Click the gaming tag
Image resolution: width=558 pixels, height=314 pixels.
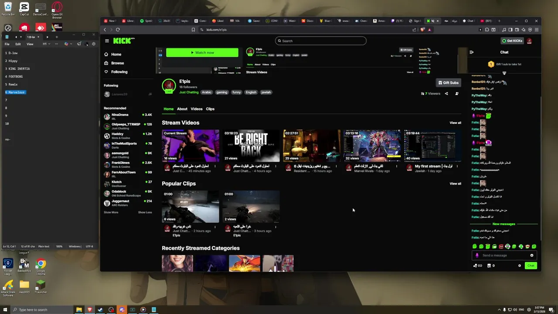pyautogui.click(x=222, y=92)
